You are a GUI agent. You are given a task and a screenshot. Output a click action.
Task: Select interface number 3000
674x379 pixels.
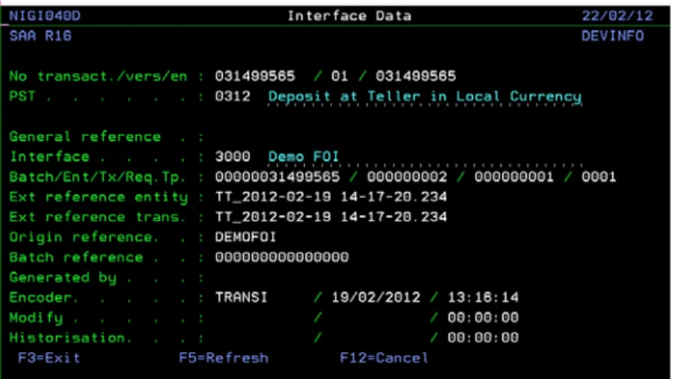coord(232,156)
